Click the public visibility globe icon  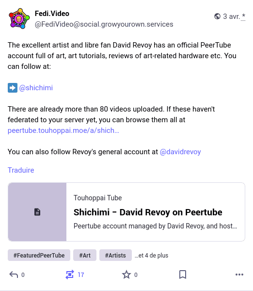[217, 16]
